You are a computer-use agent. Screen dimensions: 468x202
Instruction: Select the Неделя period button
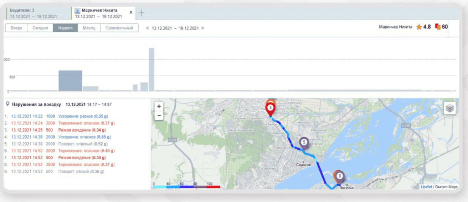tap(65, 28)
